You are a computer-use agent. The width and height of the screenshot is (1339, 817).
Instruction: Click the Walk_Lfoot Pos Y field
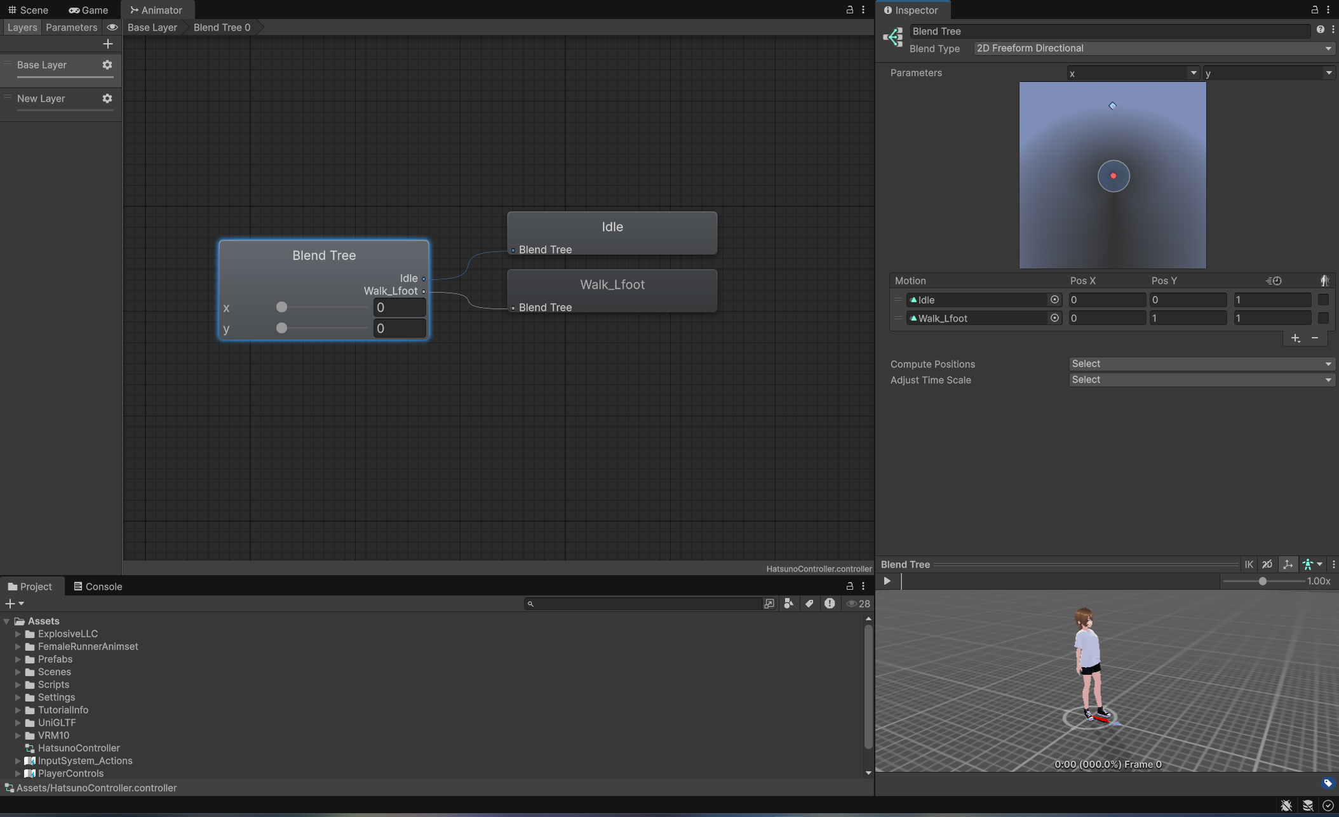1187,318
